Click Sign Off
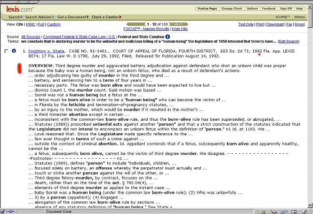 tap(286, 9)
